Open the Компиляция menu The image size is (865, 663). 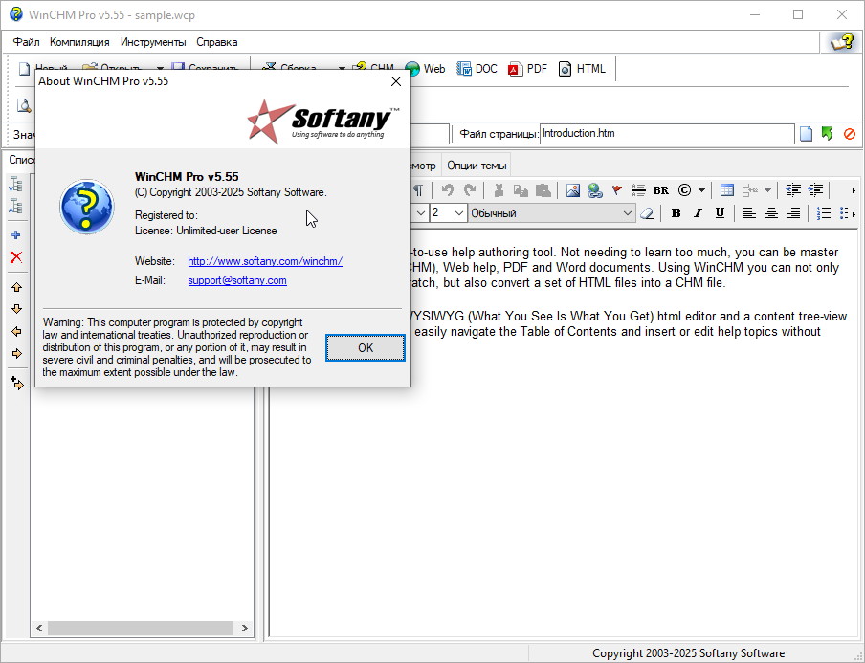(79, 42)
